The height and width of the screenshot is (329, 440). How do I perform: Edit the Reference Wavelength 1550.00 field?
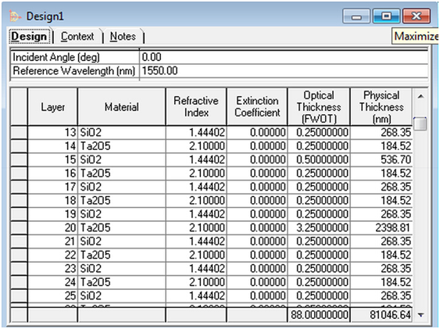pyautogui.click(x=284, y=70)
